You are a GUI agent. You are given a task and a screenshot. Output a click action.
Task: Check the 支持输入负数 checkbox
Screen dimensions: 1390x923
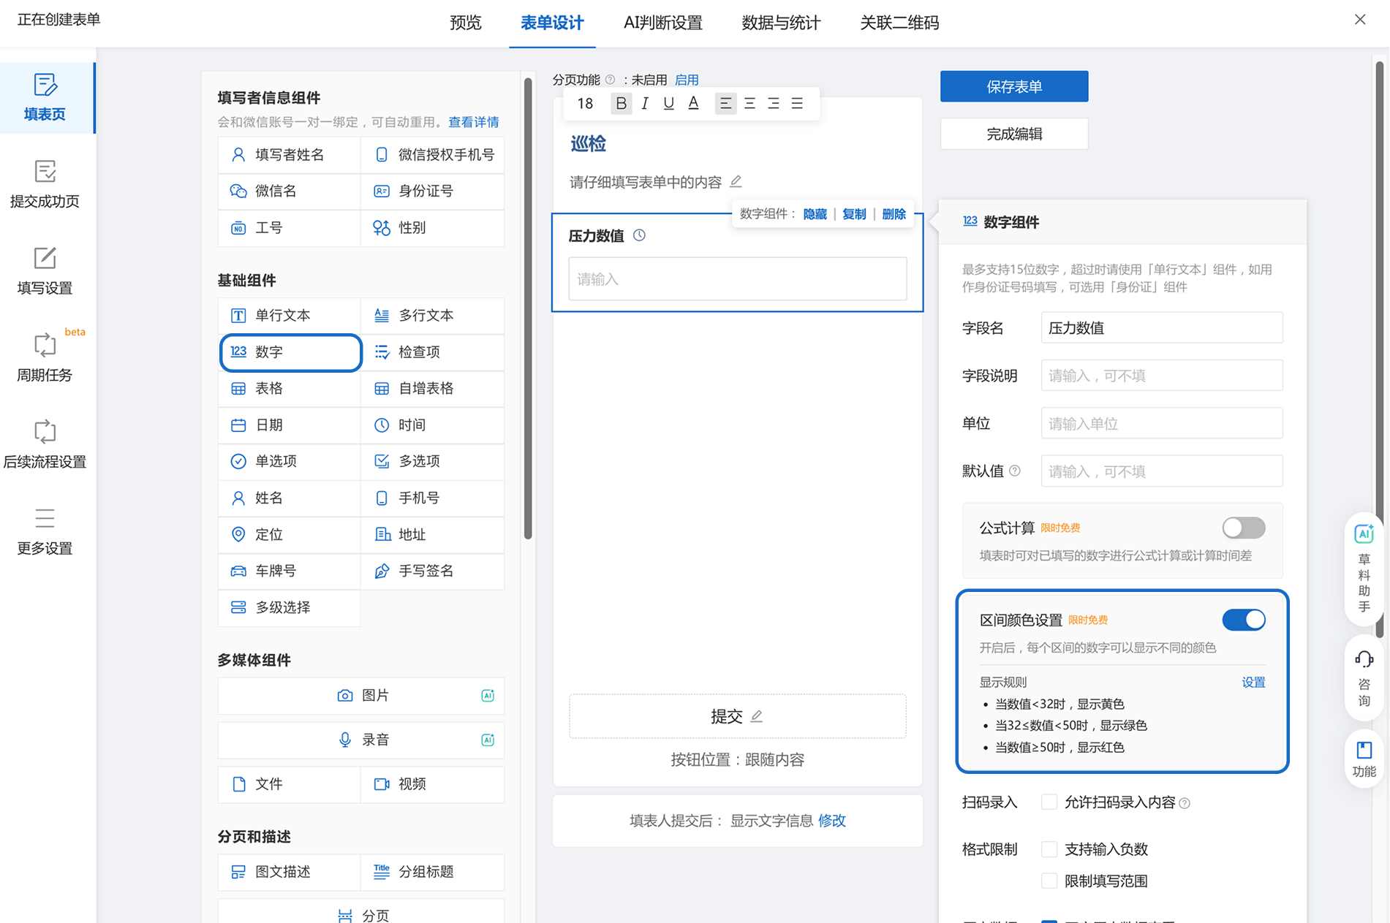(x=1049, y=849)
